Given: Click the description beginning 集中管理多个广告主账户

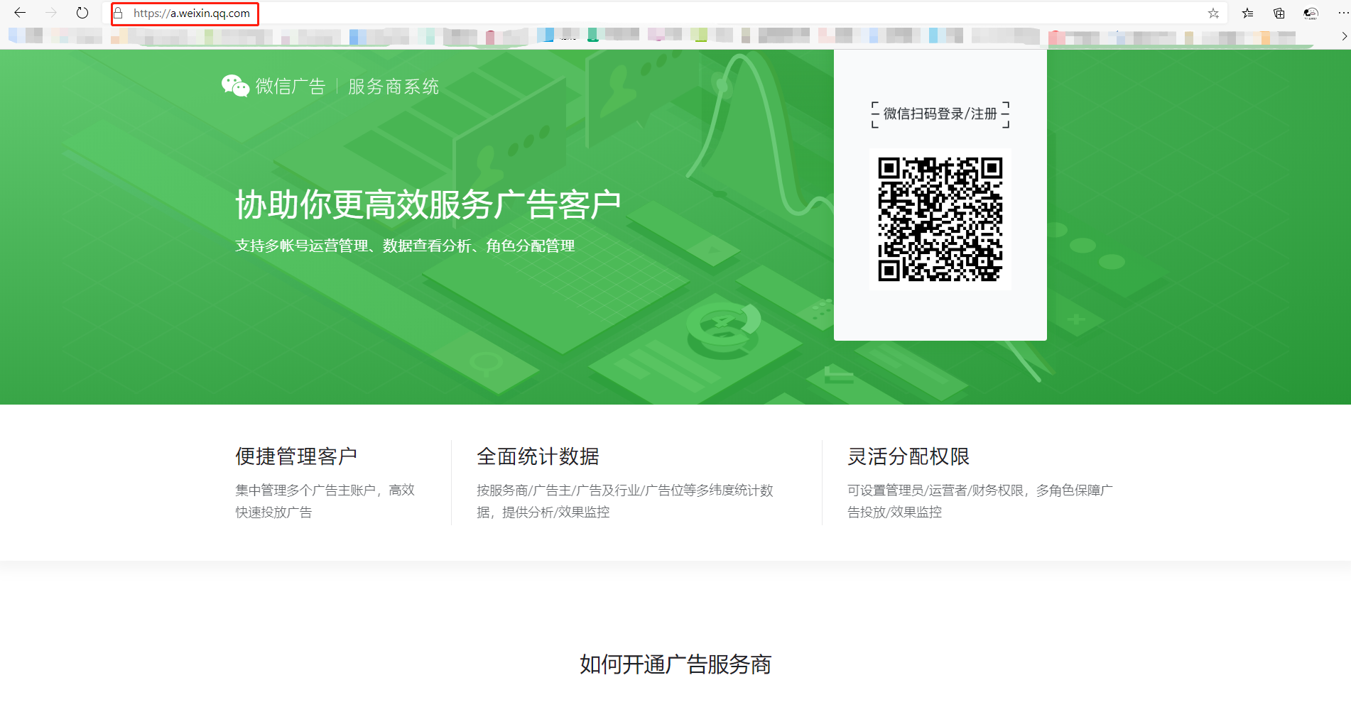Looking at the screenshot, I should tap(325, 501).
